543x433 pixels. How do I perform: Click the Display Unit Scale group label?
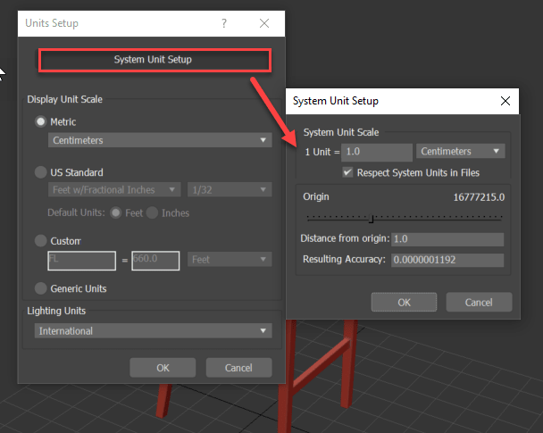65,99
